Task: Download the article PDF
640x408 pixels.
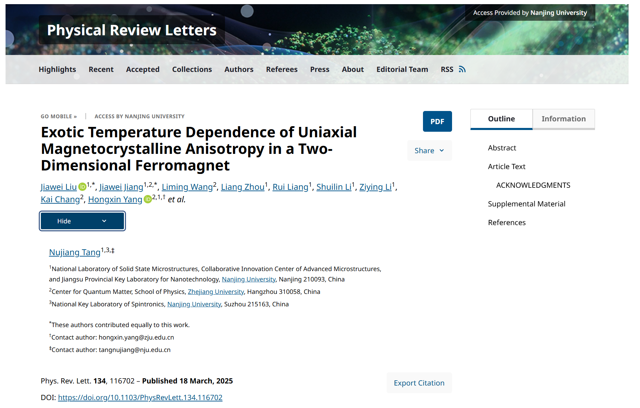Action: click(437, 121)
